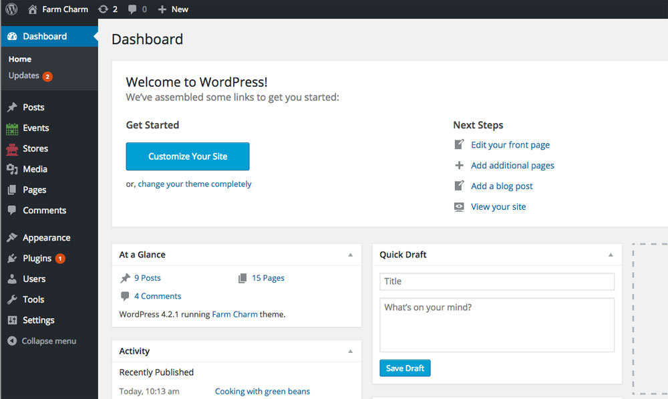The width and height of the screenshot is (668, 399).
Task: Click comment icon beside 4 Comments
Action: pyautogui.click(x=125, y=296)
